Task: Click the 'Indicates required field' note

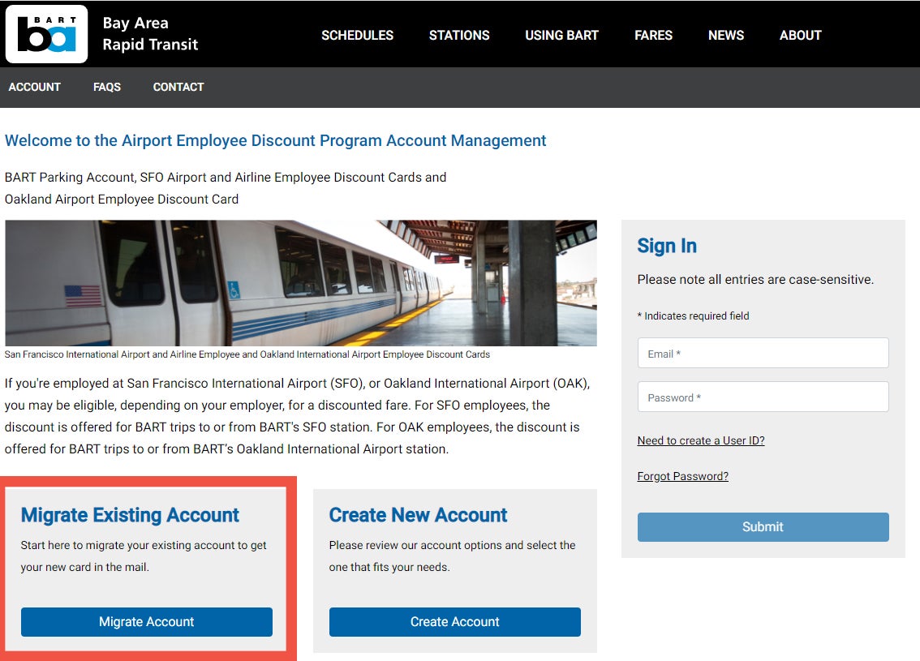Action: pyautogui.click(x=693, y=315)
